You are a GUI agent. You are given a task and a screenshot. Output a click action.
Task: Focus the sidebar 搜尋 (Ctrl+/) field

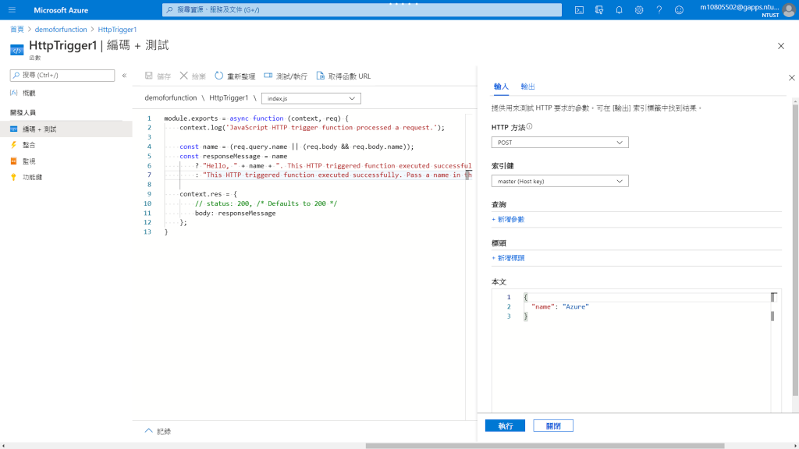[62, 76]
